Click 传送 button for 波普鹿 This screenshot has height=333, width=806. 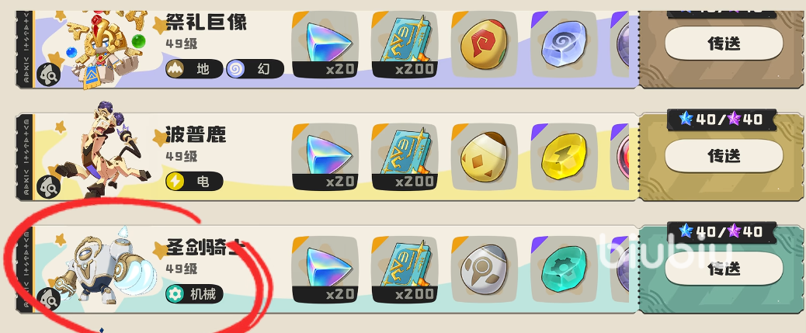point(724,156)
